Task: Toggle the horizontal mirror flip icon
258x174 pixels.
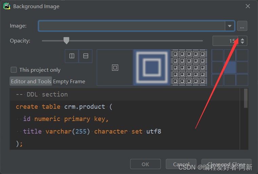Action: coord(86,56)
